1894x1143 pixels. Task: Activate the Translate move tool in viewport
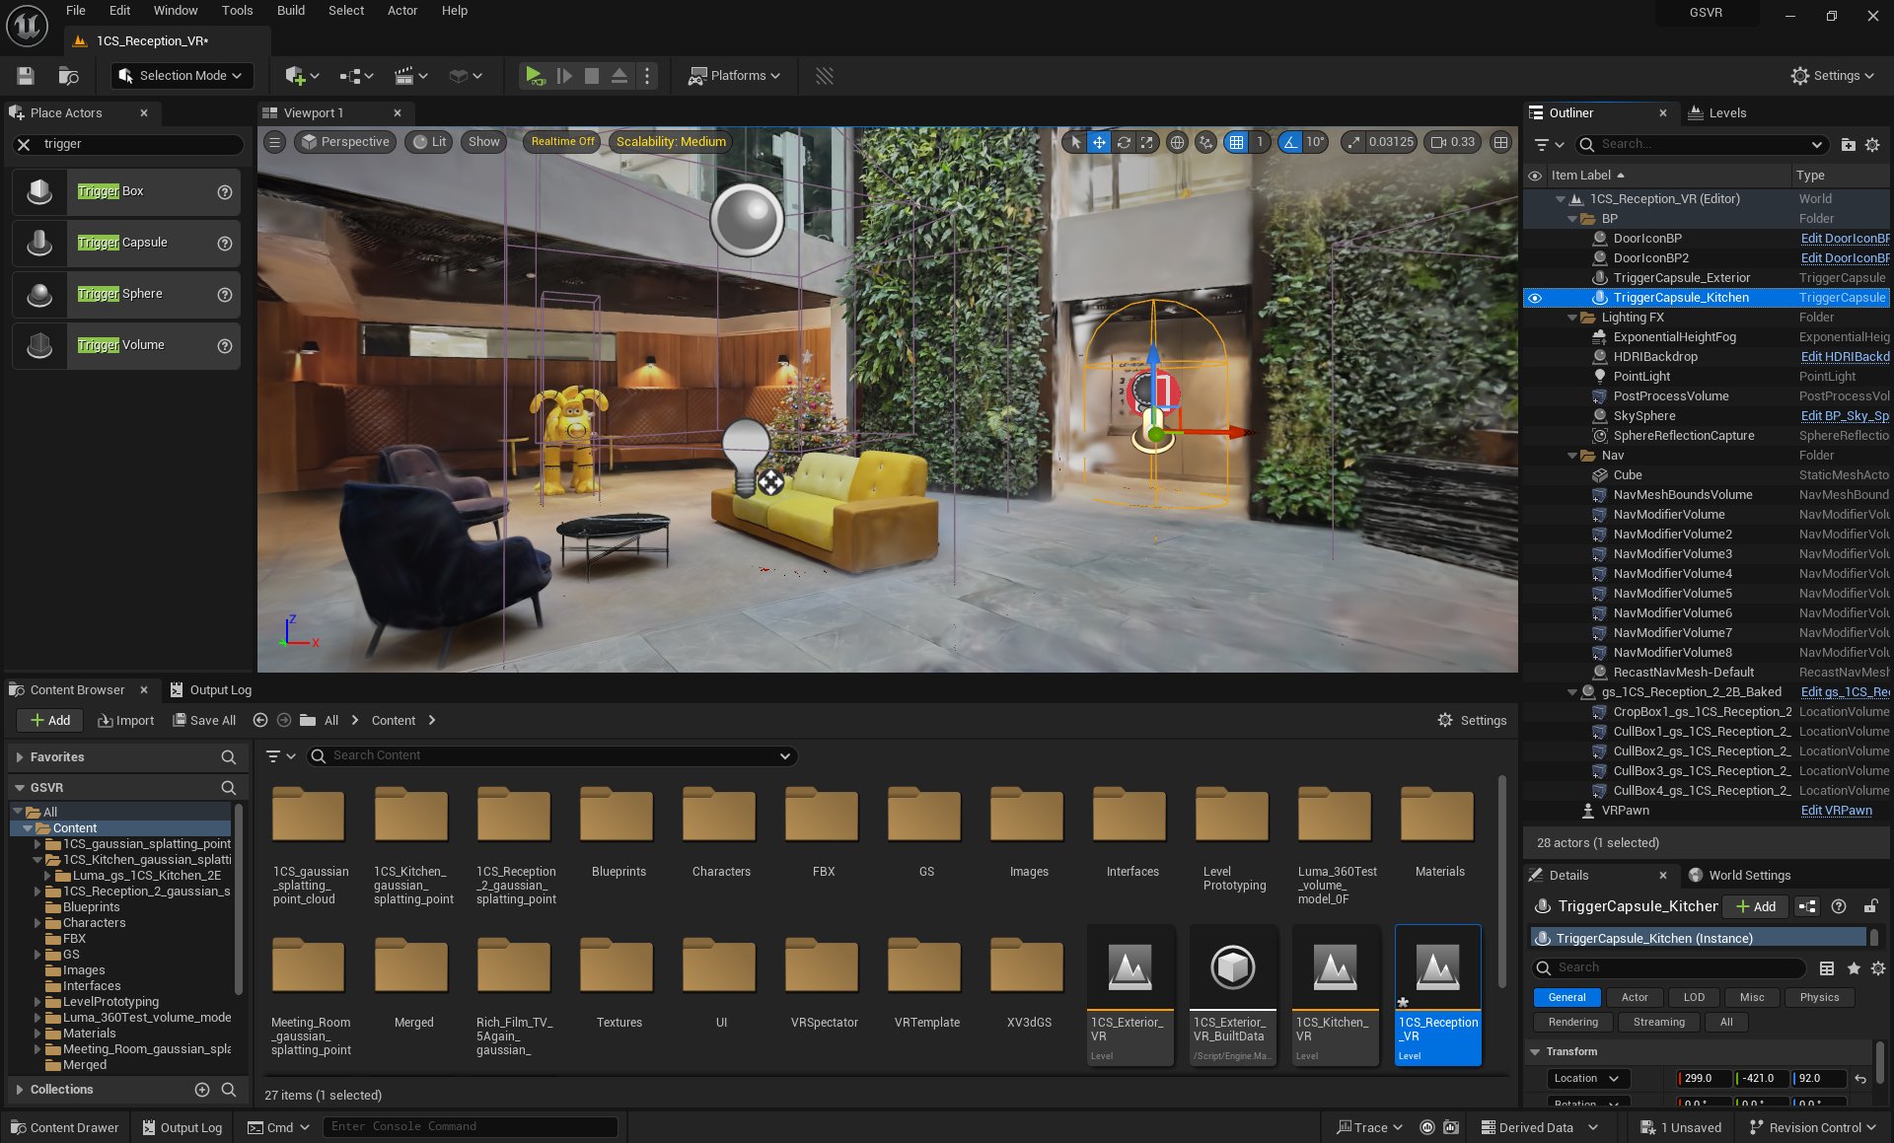point(1099,142)
